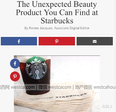Click the round Pinterest icon beside photo
Viewport: 116px width, 112px height.
tap(15, 76)
